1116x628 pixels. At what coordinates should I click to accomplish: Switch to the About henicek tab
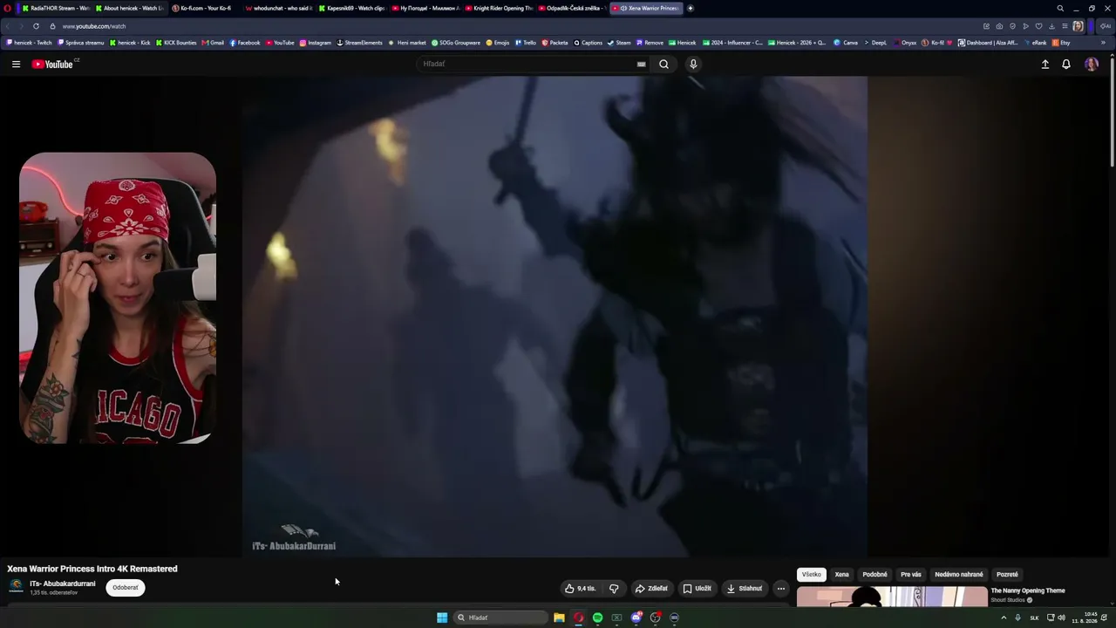[x=129, y=8]
